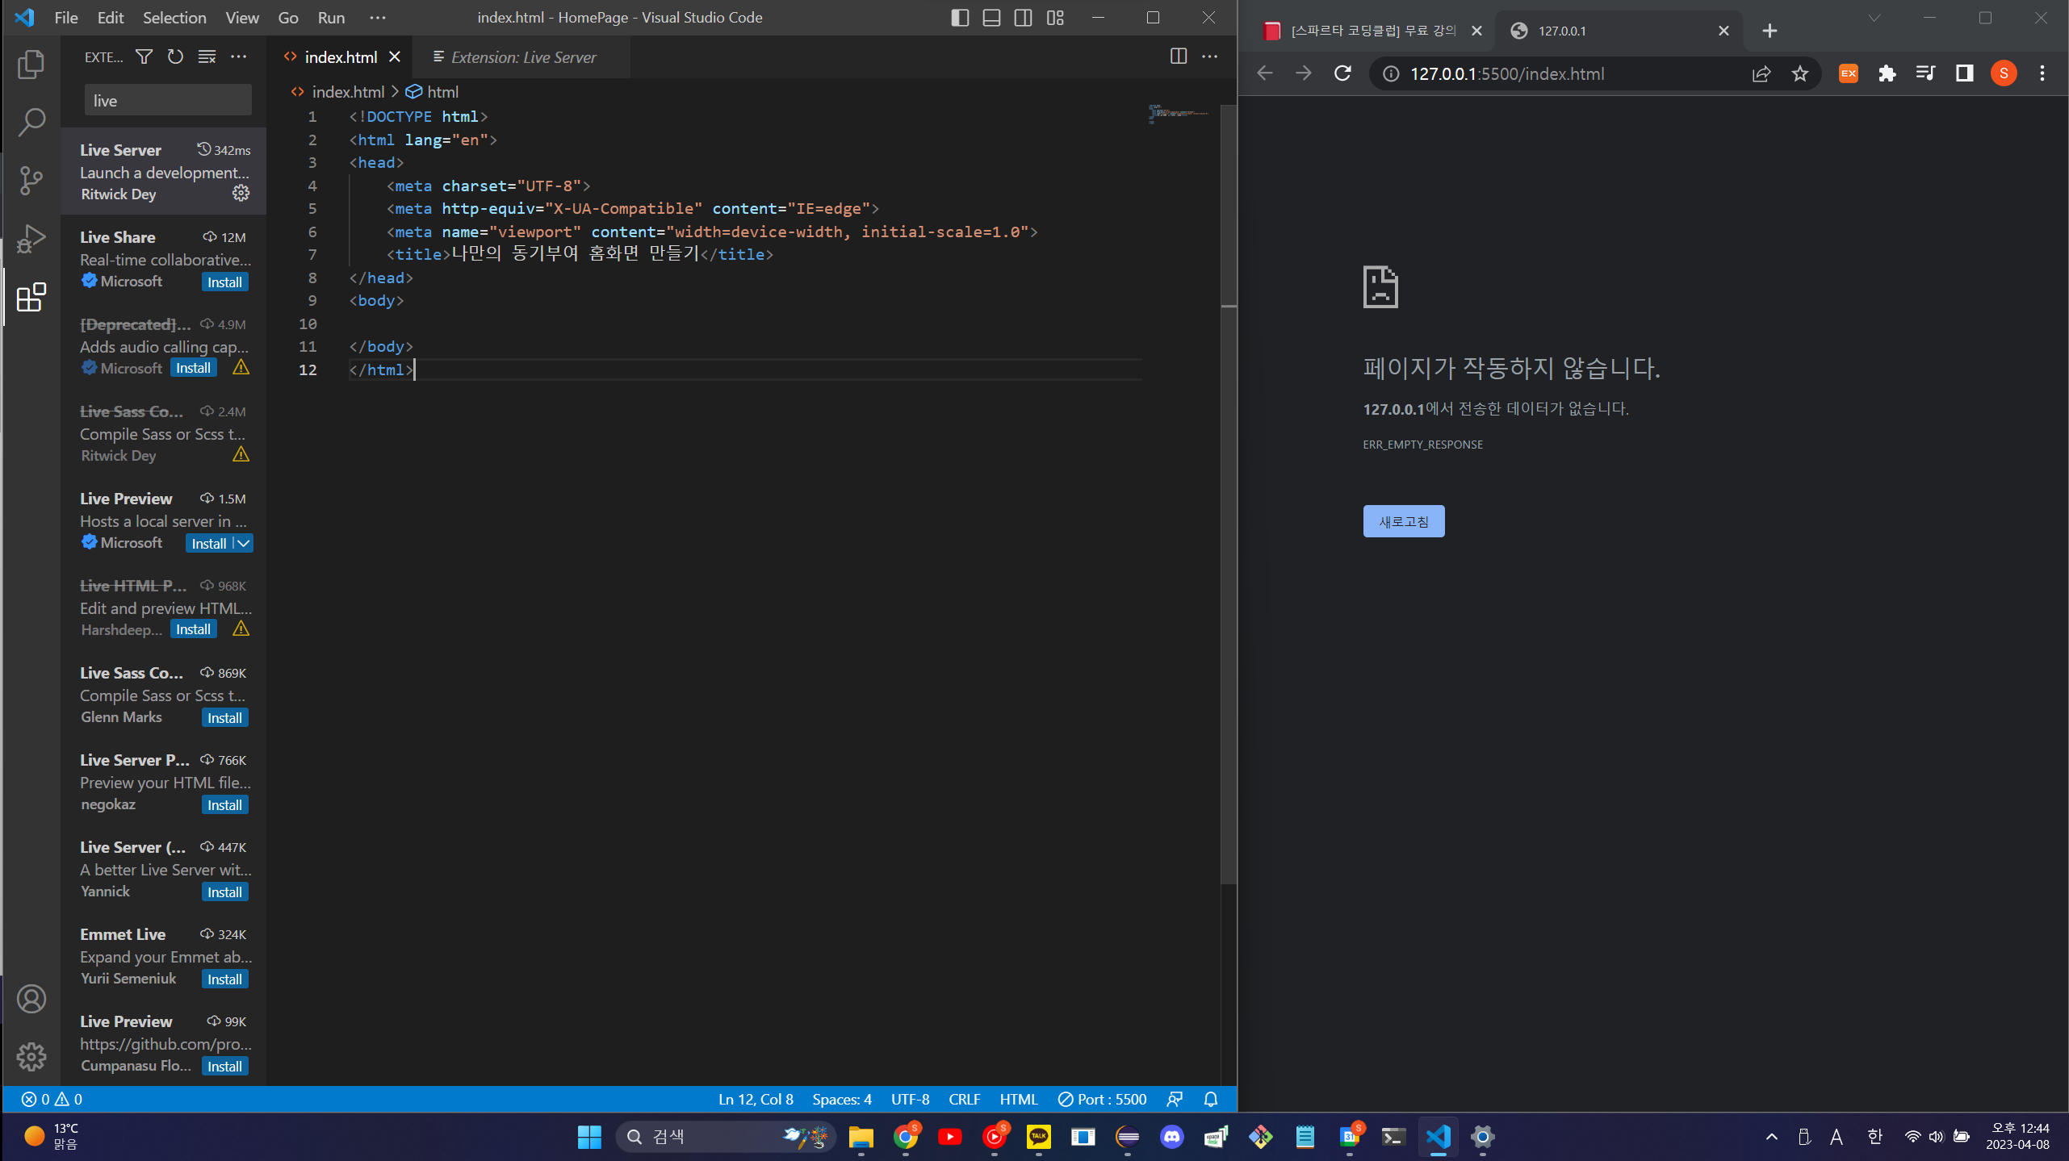
Task: Open Run and Debug view
Action: 31,239
